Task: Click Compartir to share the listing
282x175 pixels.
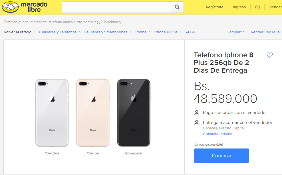Action: click(x=235, y=32)
